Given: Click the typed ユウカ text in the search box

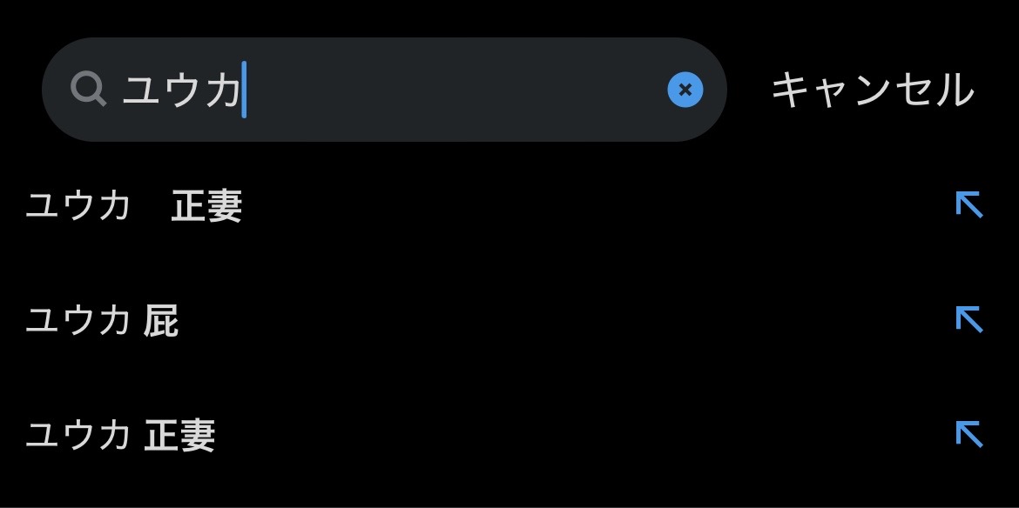Looking at the screenshot, I should click(x=181, y=90).
